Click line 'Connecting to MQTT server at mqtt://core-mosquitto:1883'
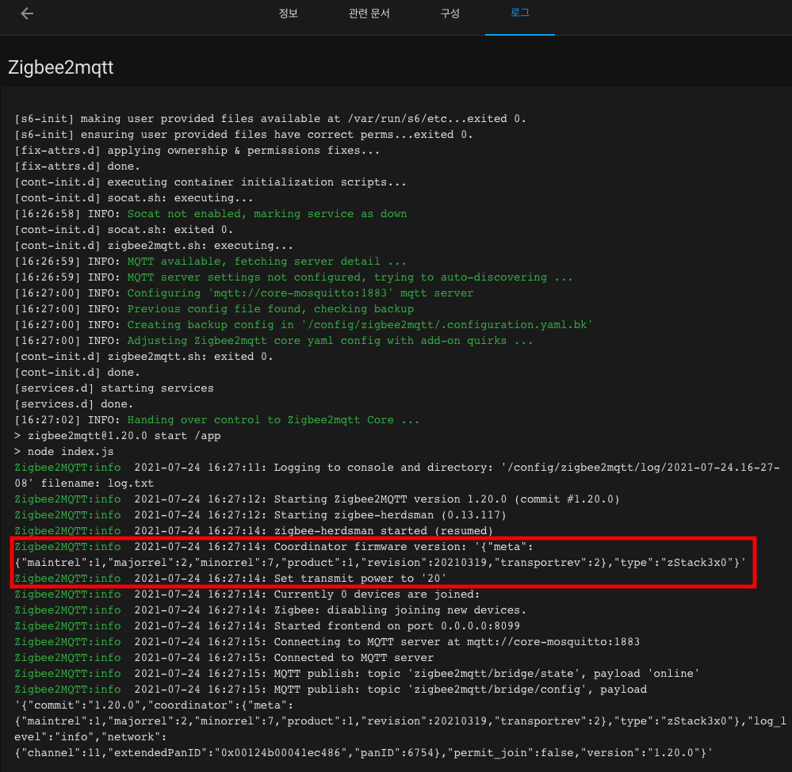The image size is (792, 772). click(327, 642)
